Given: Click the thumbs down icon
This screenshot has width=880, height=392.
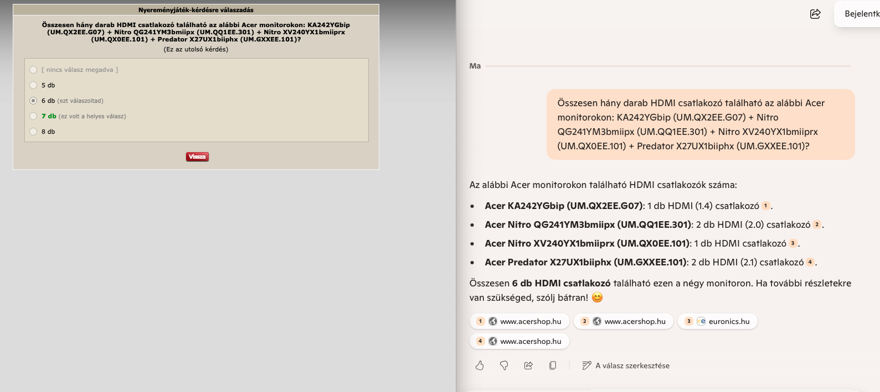Looking at the screenshot, I should [x=504, y=365].
